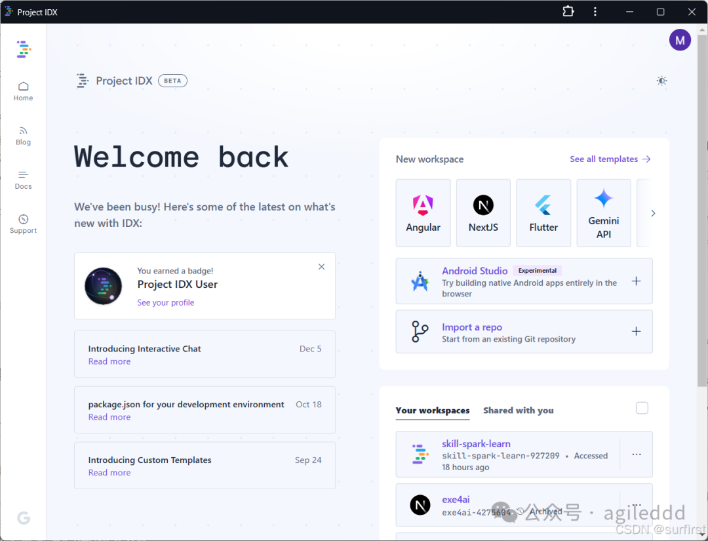The height and width of the screenshot is (541, 708).
Task: Click the Sep 24 date
Action: (308, 460)
